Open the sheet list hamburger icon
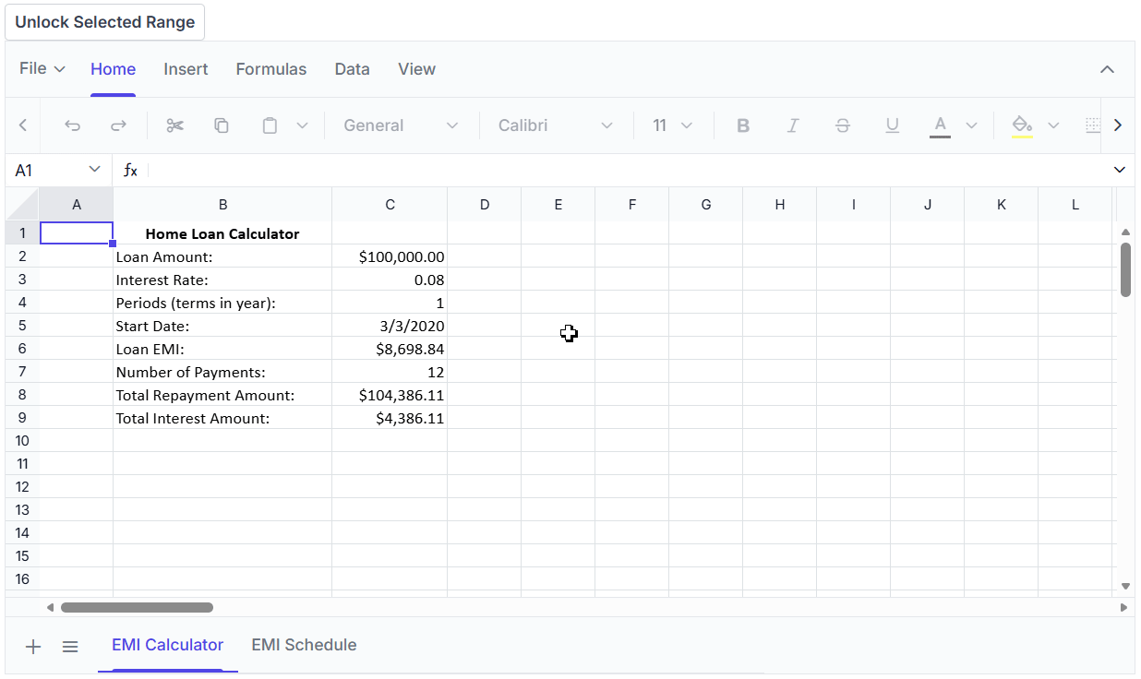Image resolution: width=1141 pixels, height=679 pixels. 70,646
